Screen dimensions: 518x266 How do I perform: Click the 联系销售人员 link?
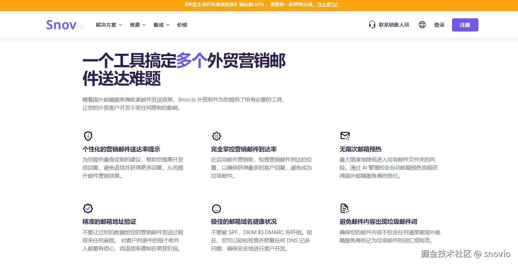[x=394, y=25]
